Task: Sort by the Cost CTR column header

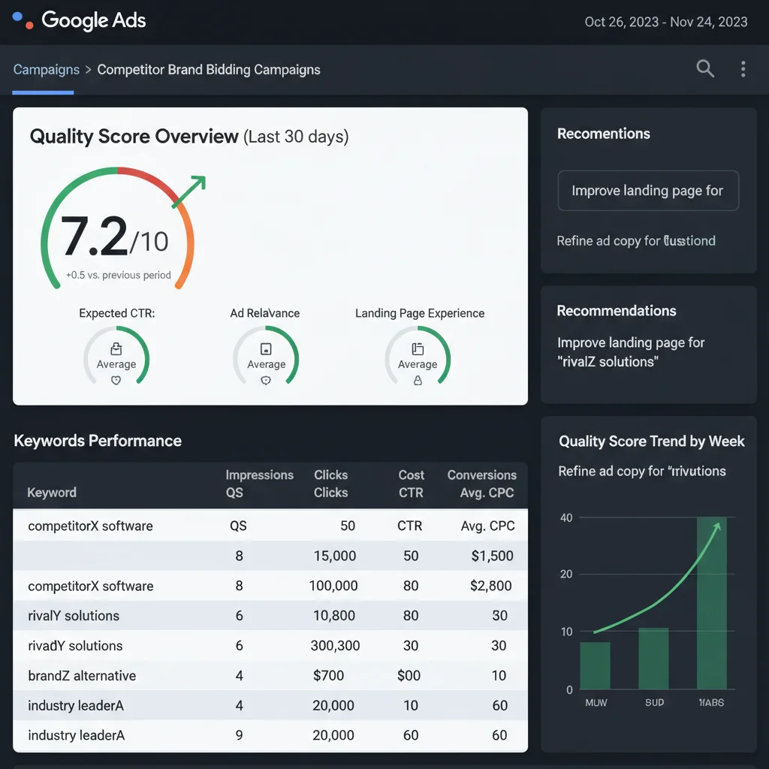Action: [411, 484]
